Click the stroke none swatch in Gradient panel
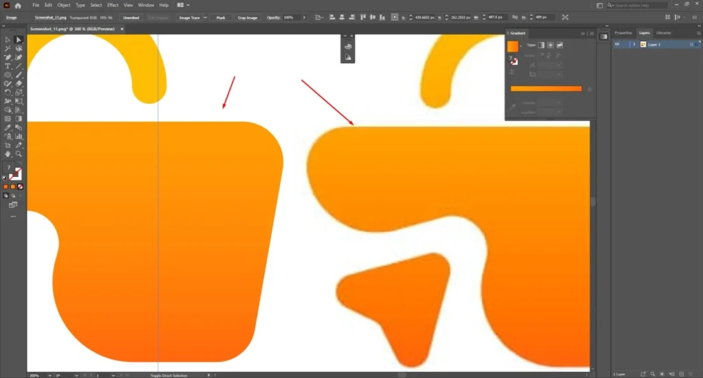Screen dimensions: 703x378 tap(514, 62)
